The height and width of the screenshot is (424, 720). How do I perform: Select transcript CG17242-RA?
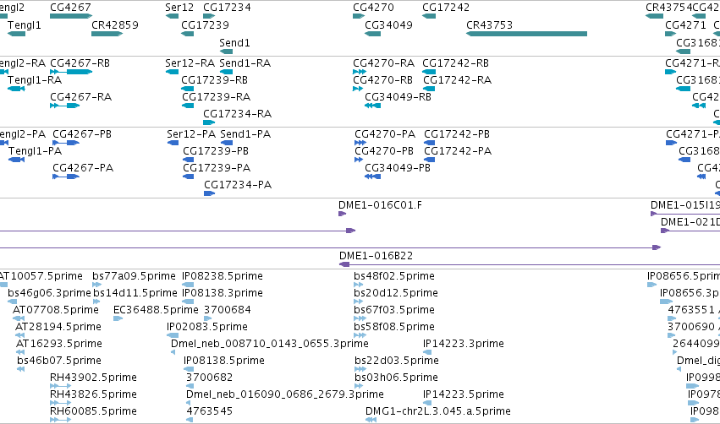[x=458, y=79]
